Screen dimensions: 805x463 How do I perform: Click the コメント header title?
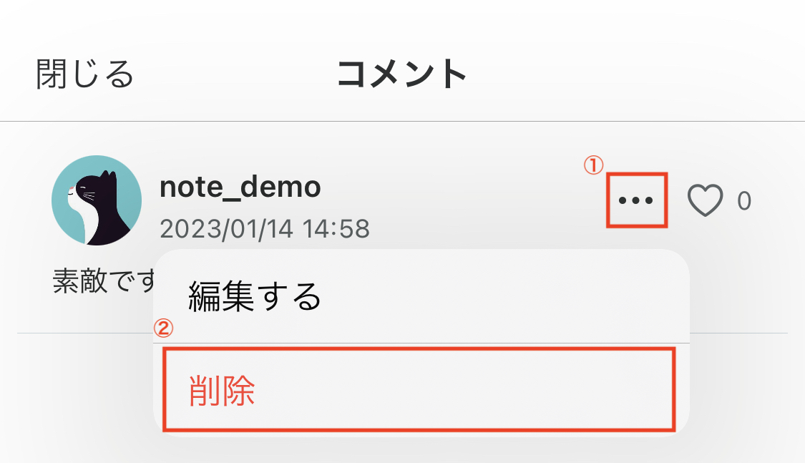(401, 74)
